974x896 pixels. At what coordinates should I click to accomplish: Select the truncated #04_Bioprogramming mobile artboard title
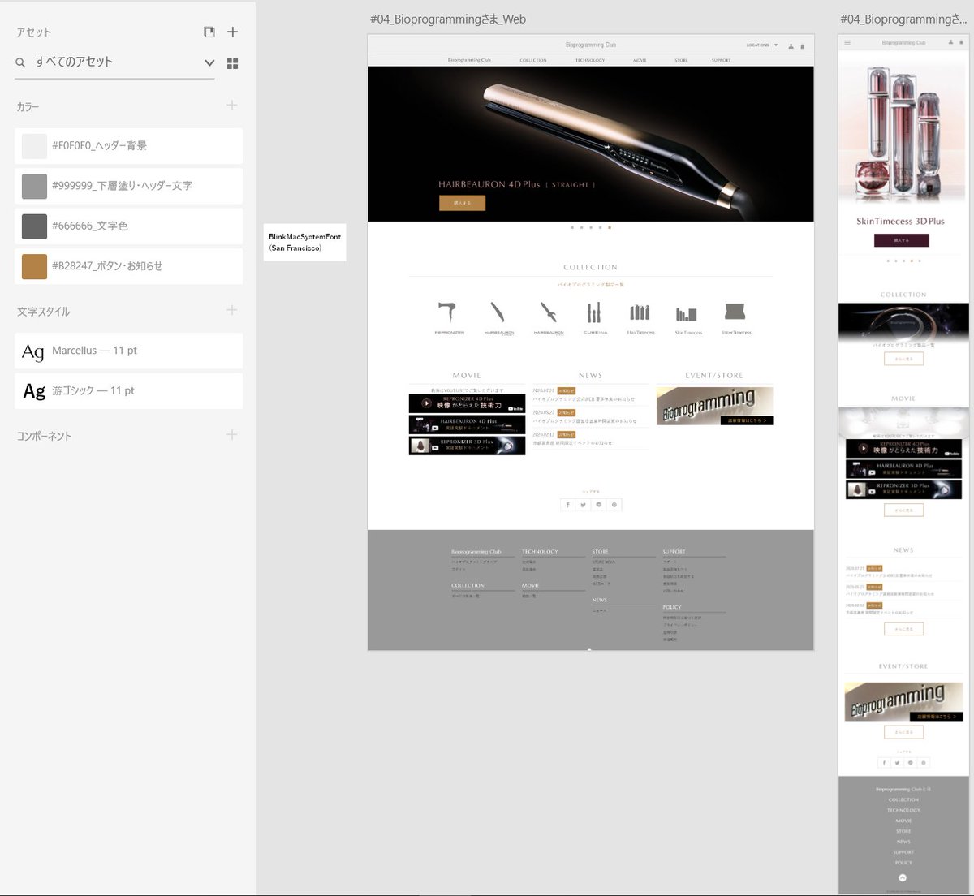pyautogui.click(x=903, y=19)
